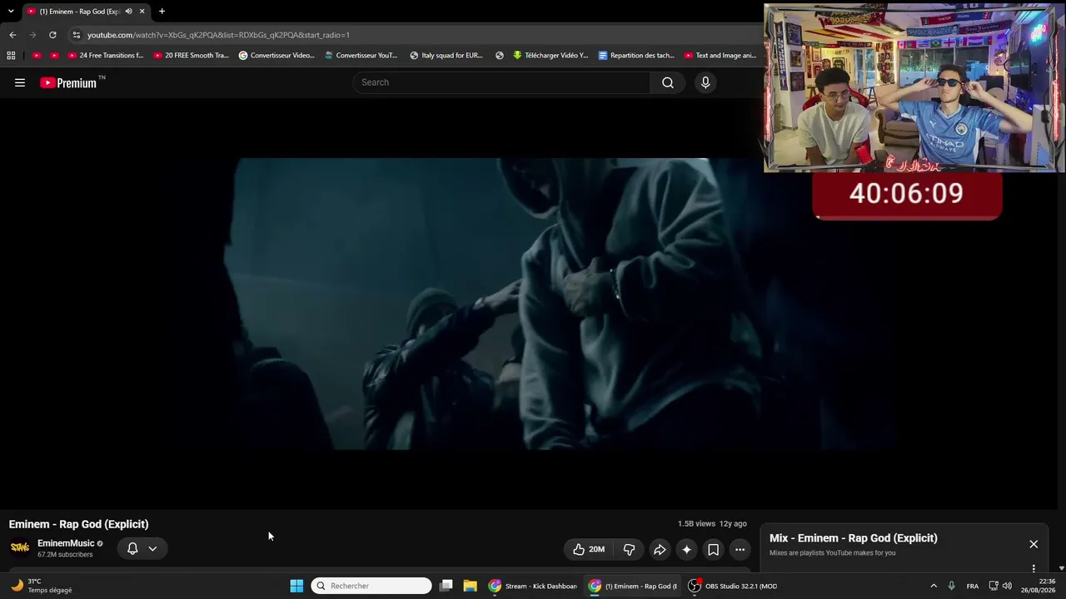
Task: Open the taskbar volume control
Action: (1007, 586)
